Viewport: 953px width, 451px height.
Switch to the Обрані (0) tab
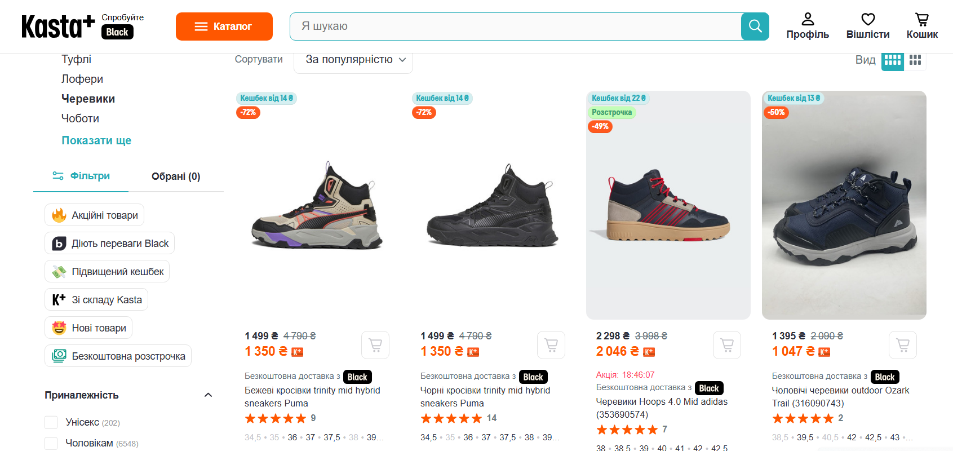click(x=176, y=176)
